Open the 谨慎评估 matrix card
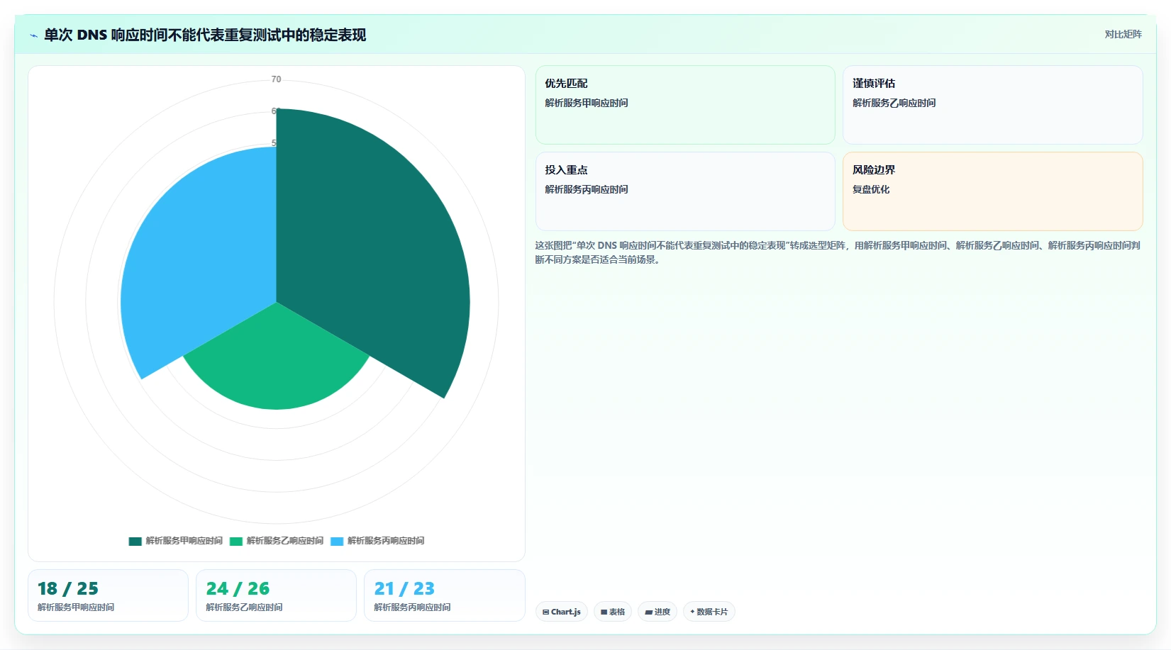Screen dimensions: 1171x650 click(x=993, y=105)
